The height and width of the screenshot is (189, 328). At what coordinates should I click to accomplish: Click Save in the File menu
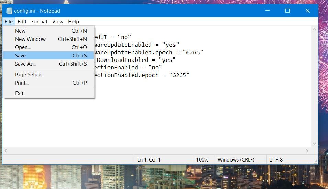(x=49, y=55)
